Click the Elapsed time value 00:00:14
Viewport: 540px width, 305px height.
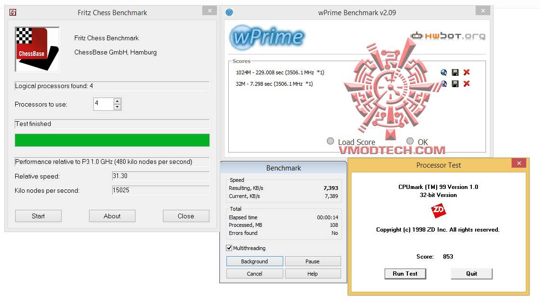click(x=327, y=217)
